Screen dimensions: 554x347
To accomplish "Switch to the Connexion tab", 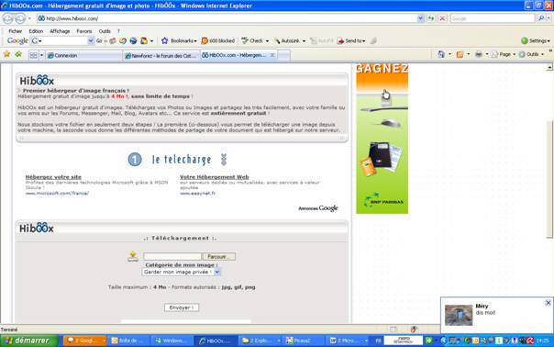I will click(x=83, y=55).
